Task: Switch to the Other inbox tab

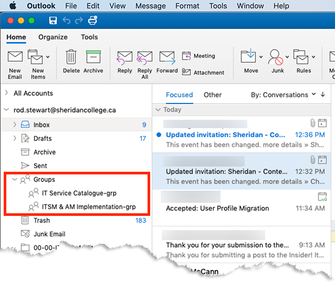Action: click(x=213, y=95)
